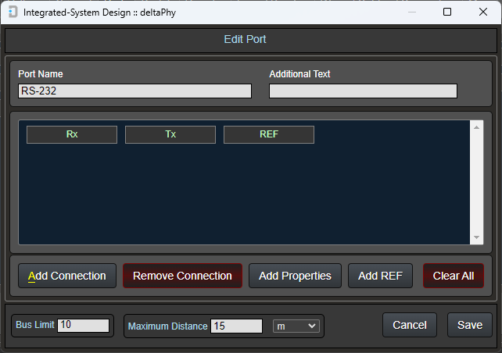Screen dimensions: 502x353
Task: Click the Add Connection button
Action: [x=67, y=276]
